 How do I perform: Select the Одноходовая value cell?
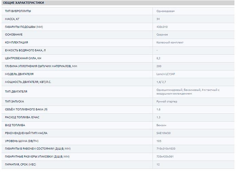(x=165, y=11)
